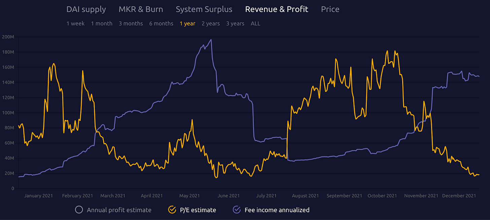Enable Annual profit estimate checkbox circle
The height and width of the screenshot is (220, 490).
point(79,210)
